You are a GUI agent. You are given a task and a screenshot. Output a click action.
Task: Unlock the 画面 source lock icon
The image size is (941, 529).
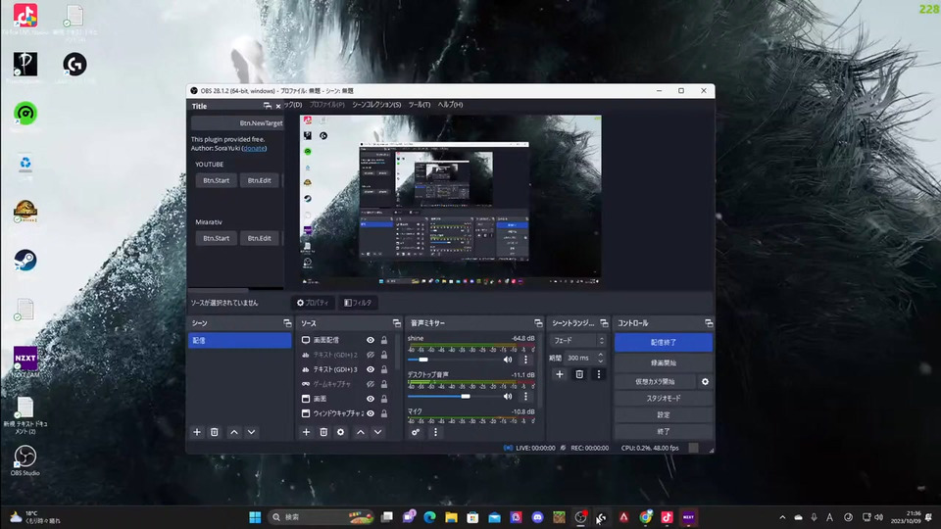coord(384,399)
